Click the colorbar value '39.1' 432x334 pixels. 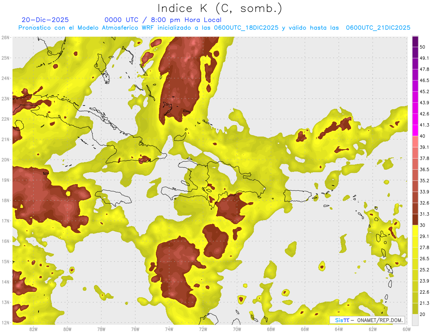pos(424,147)
